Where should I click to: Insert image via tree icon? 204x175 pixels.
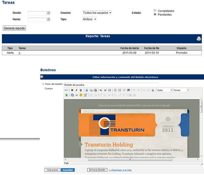[67, 95]
